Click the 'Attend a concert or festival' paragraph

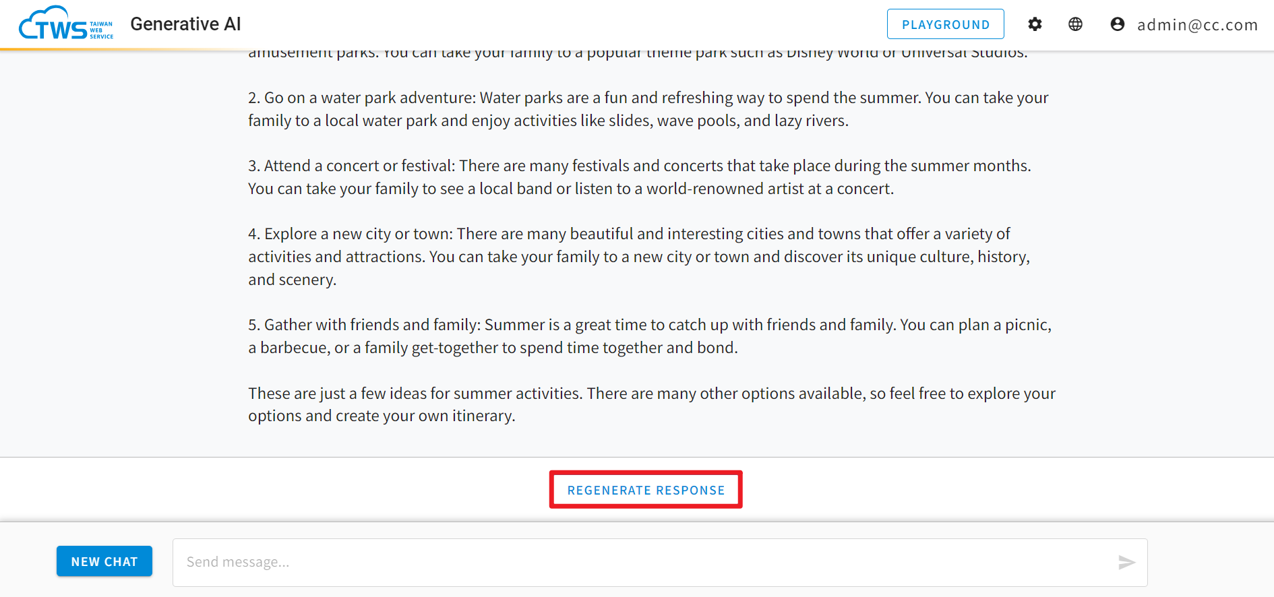pyautogui.click(x=639, y=177)
